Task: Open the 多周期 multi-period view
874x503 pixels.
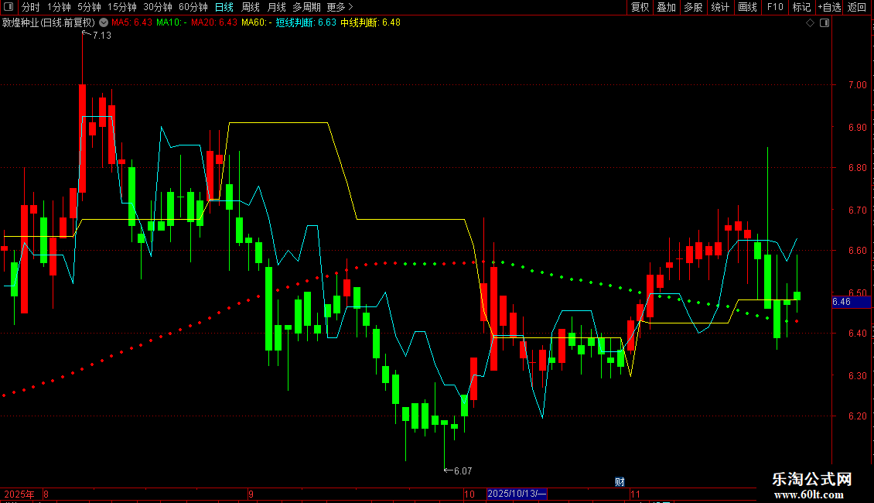Action: [x=306, y=7]
